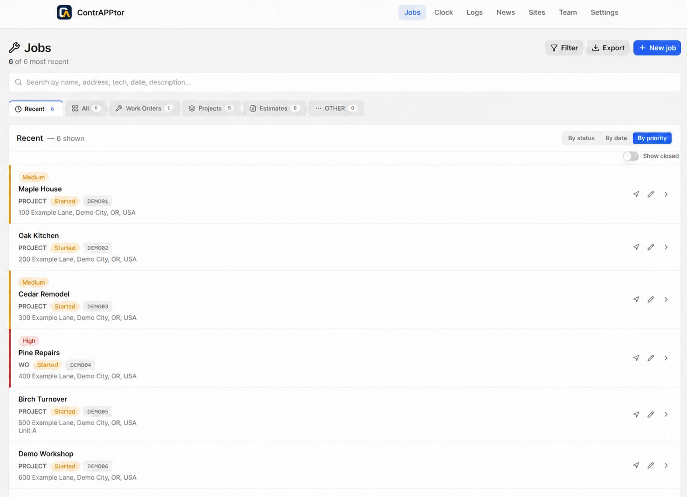Export the jobs list
The width and height of the screenshot is (687, 497).
tap(608, 48)
